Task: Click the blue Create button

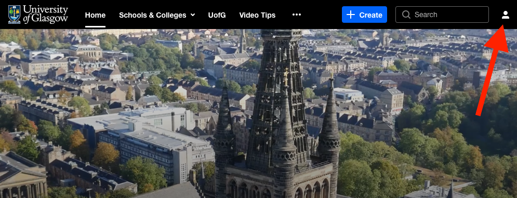Action: pyautogui.click(x=364, y=15)
